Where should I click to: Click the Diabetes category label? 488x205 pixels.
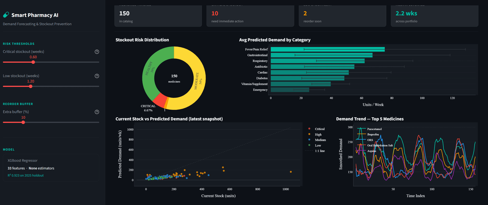(x=262, y=78)
